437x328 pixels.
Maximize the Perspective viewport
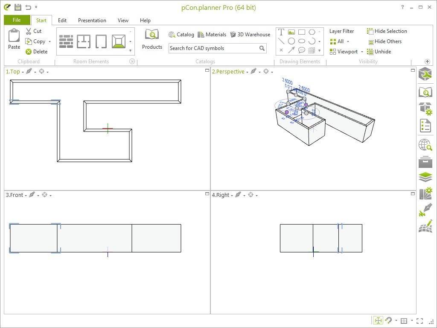(x=413, y=70)
